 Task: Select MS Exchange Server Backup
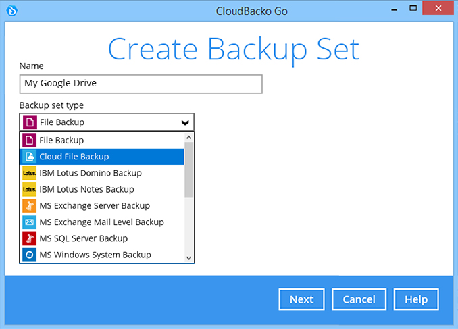click(102, 205)
